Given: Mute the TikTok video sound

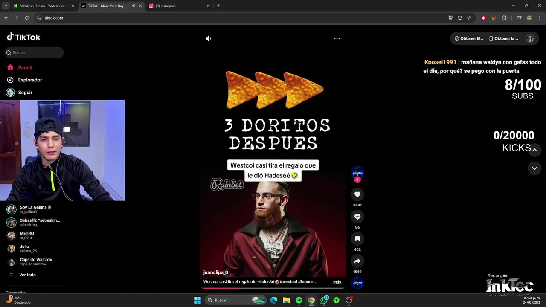Looking at the screenshot, I should click(x=208, y=38).
